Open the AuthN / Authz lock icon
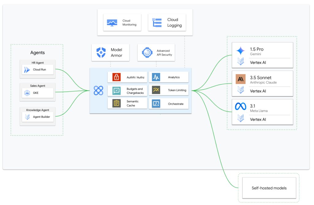 coord(116,77)
